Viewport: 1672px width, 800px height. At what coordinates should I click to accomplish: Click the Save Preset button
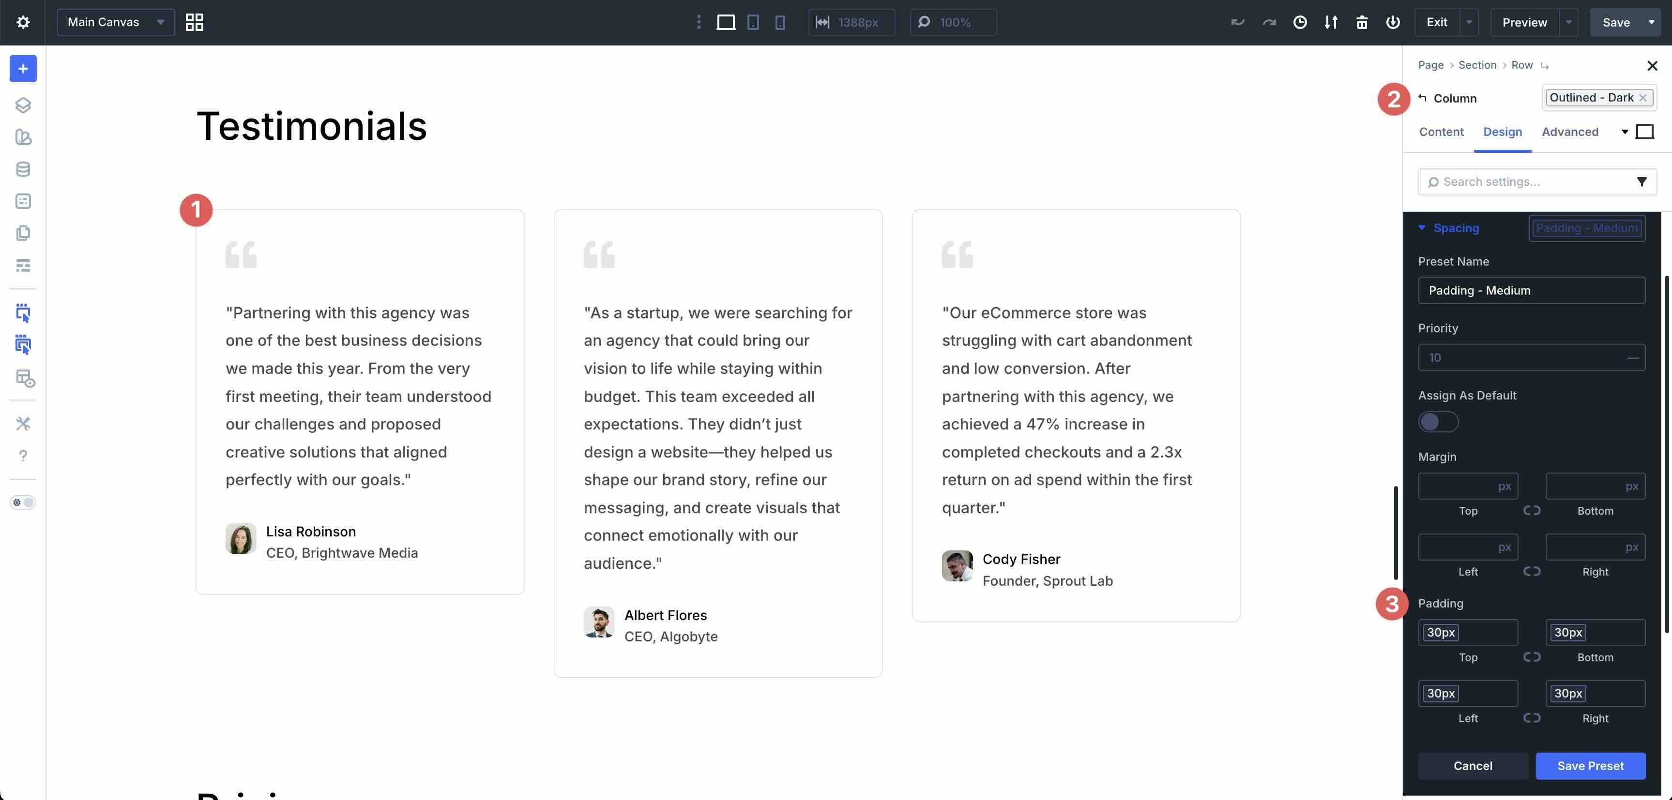click(x=1590, y=766)
